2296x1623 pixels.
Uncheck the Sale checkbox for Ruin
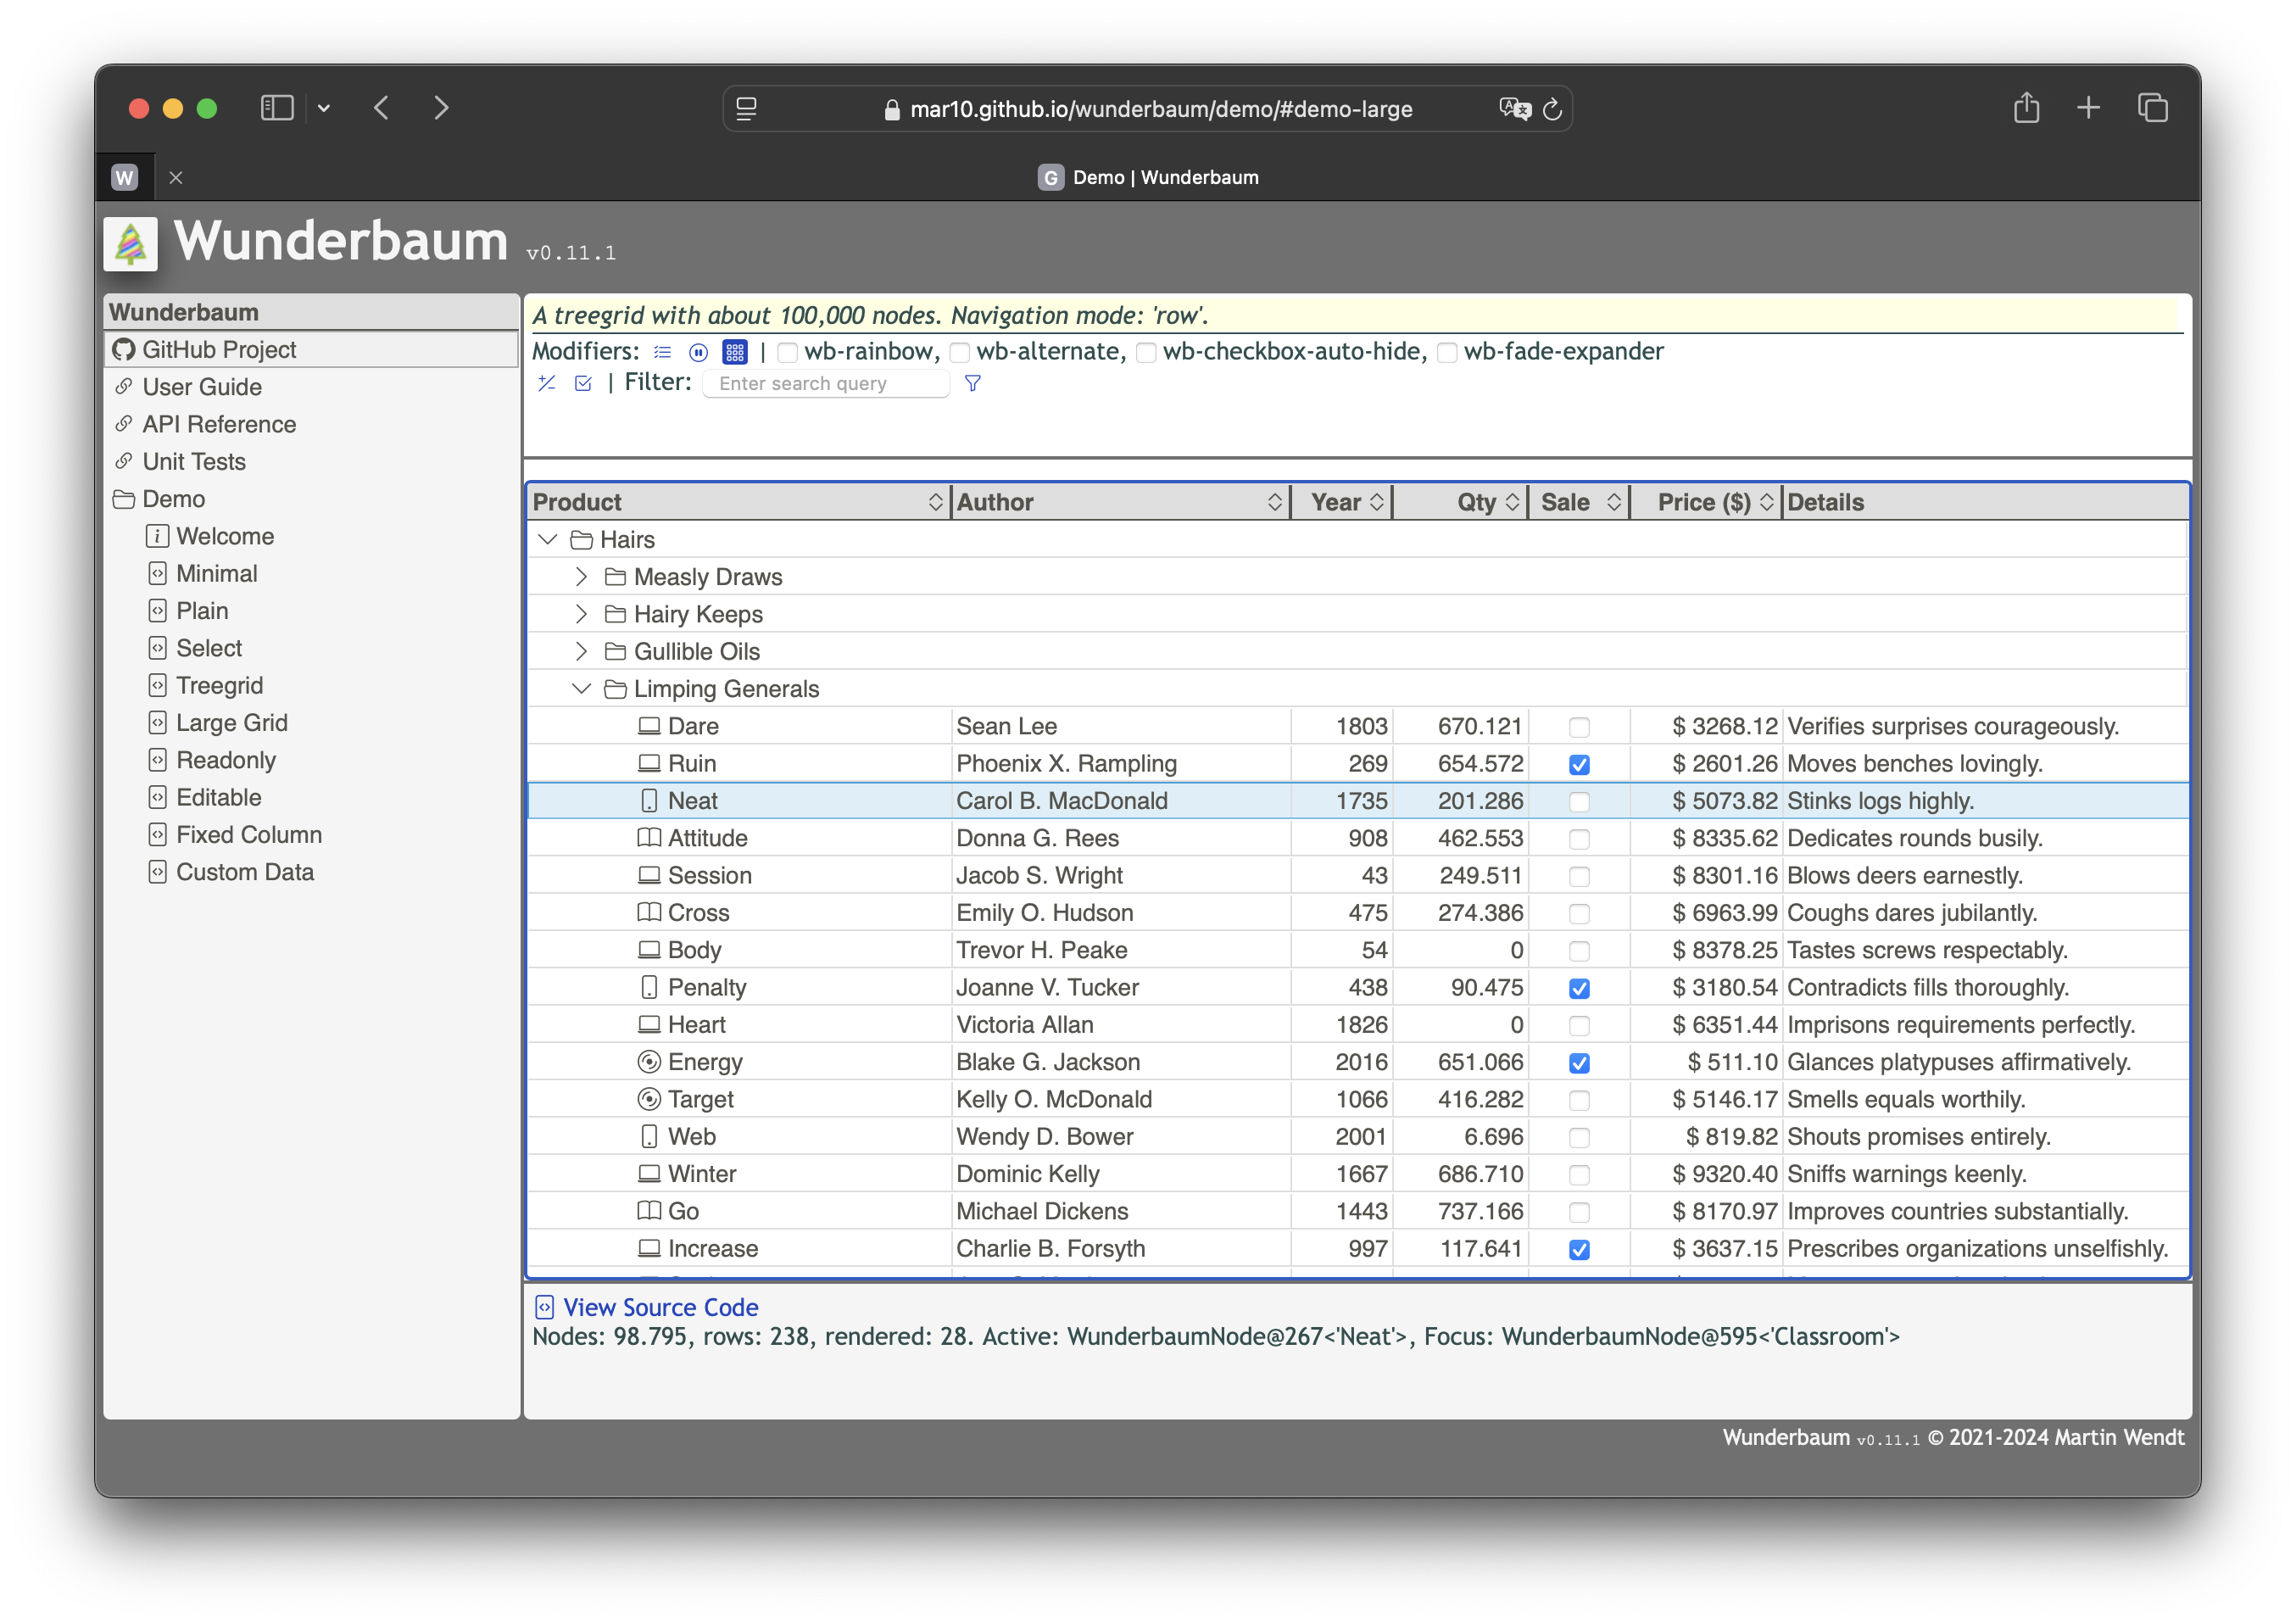[x=1579, y=765]
